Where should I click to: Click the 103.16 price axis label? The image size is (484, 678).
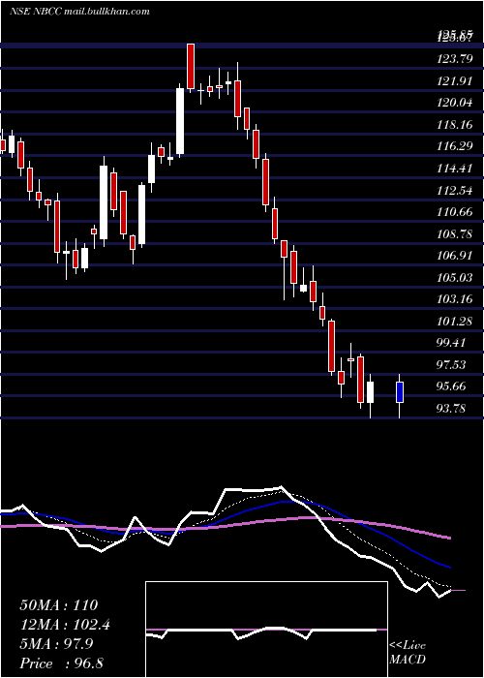pyautogui.click(x=455, y=298)
